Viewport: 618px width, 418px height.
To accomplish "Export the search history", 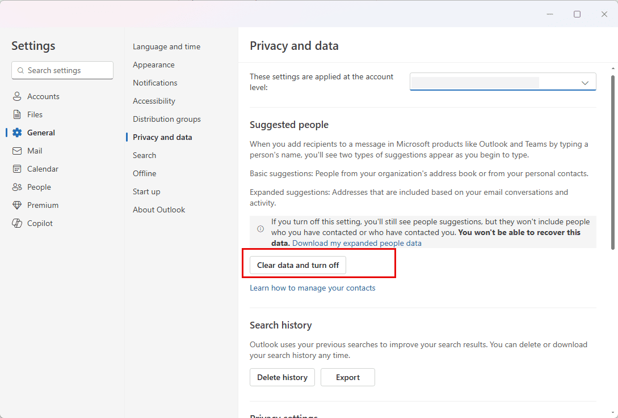I will coord(347,377).
